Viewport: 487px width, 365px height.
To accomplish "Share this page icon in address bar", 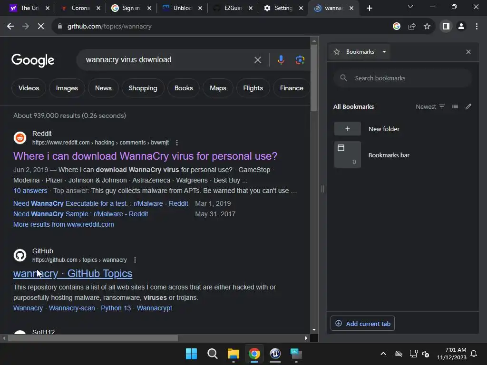I will coord(412,27).
